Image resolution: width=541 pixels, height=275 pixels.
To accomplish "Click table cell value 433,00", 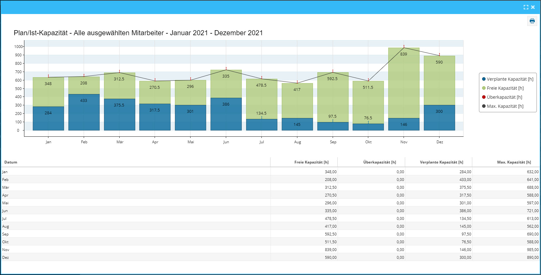I will pyautogui.click(x=465, y=180).
